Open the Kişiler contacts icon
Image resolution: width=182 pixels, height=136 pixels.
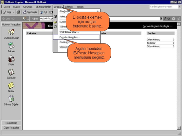11,59
